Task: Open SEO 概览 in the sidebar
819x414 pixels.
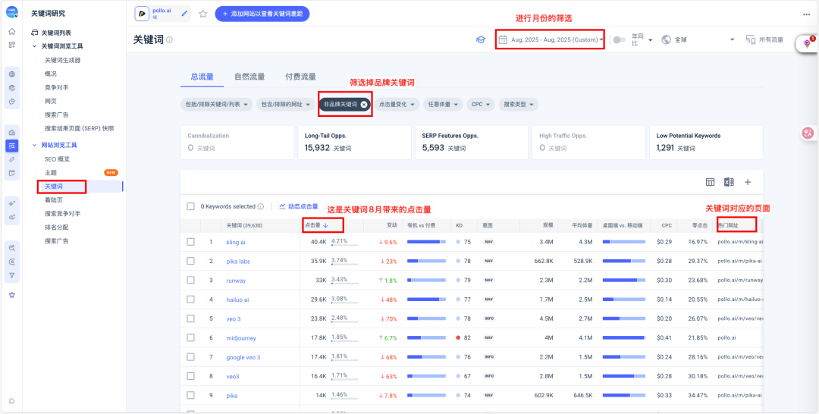Action: pyautogui.click(x=57, y=158)
